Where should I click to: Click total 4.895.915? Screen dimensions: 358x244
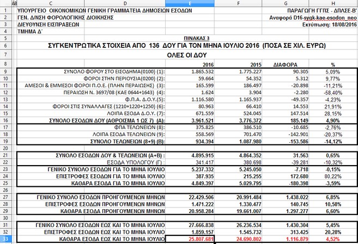coord(190,155)
